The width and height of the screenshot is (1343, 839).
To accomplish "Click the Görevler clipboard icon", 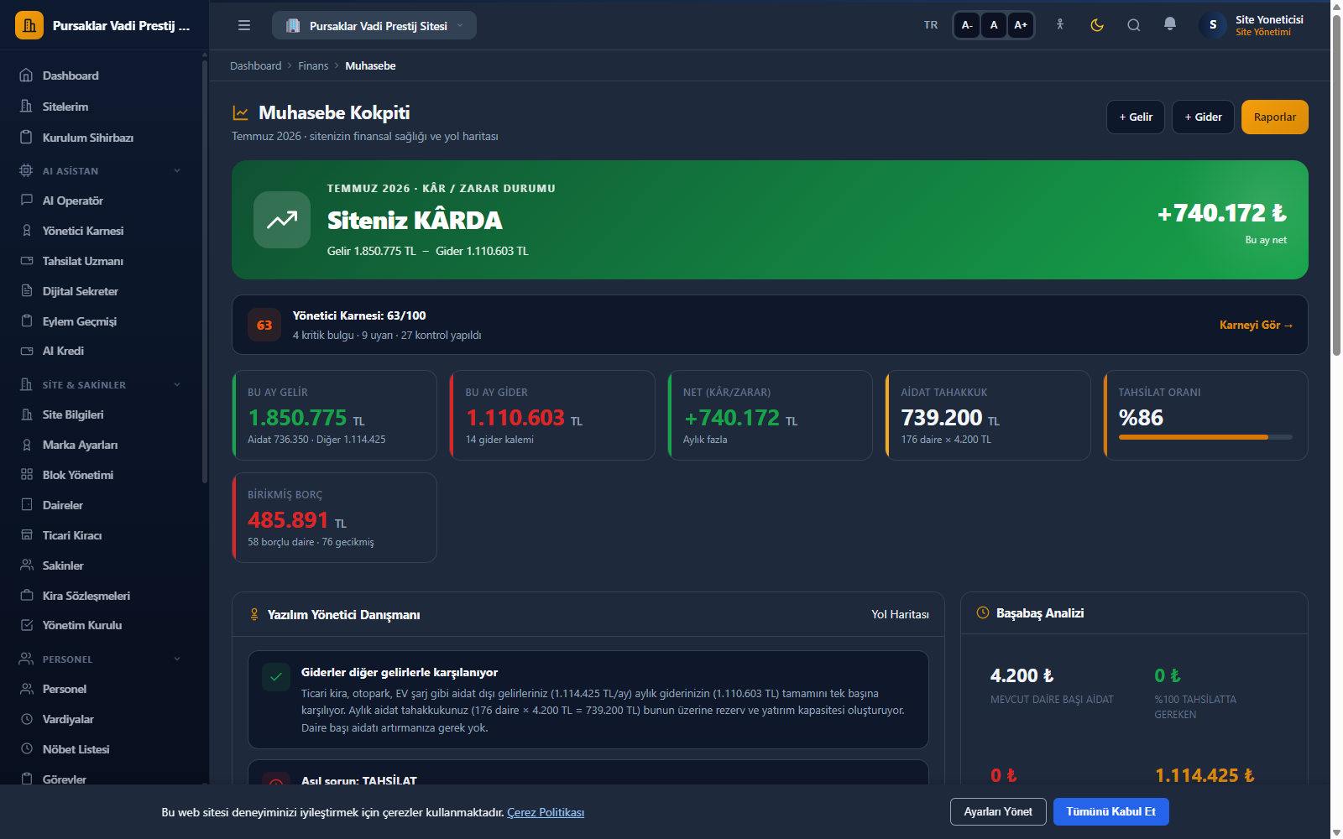I will coord(27,779).
